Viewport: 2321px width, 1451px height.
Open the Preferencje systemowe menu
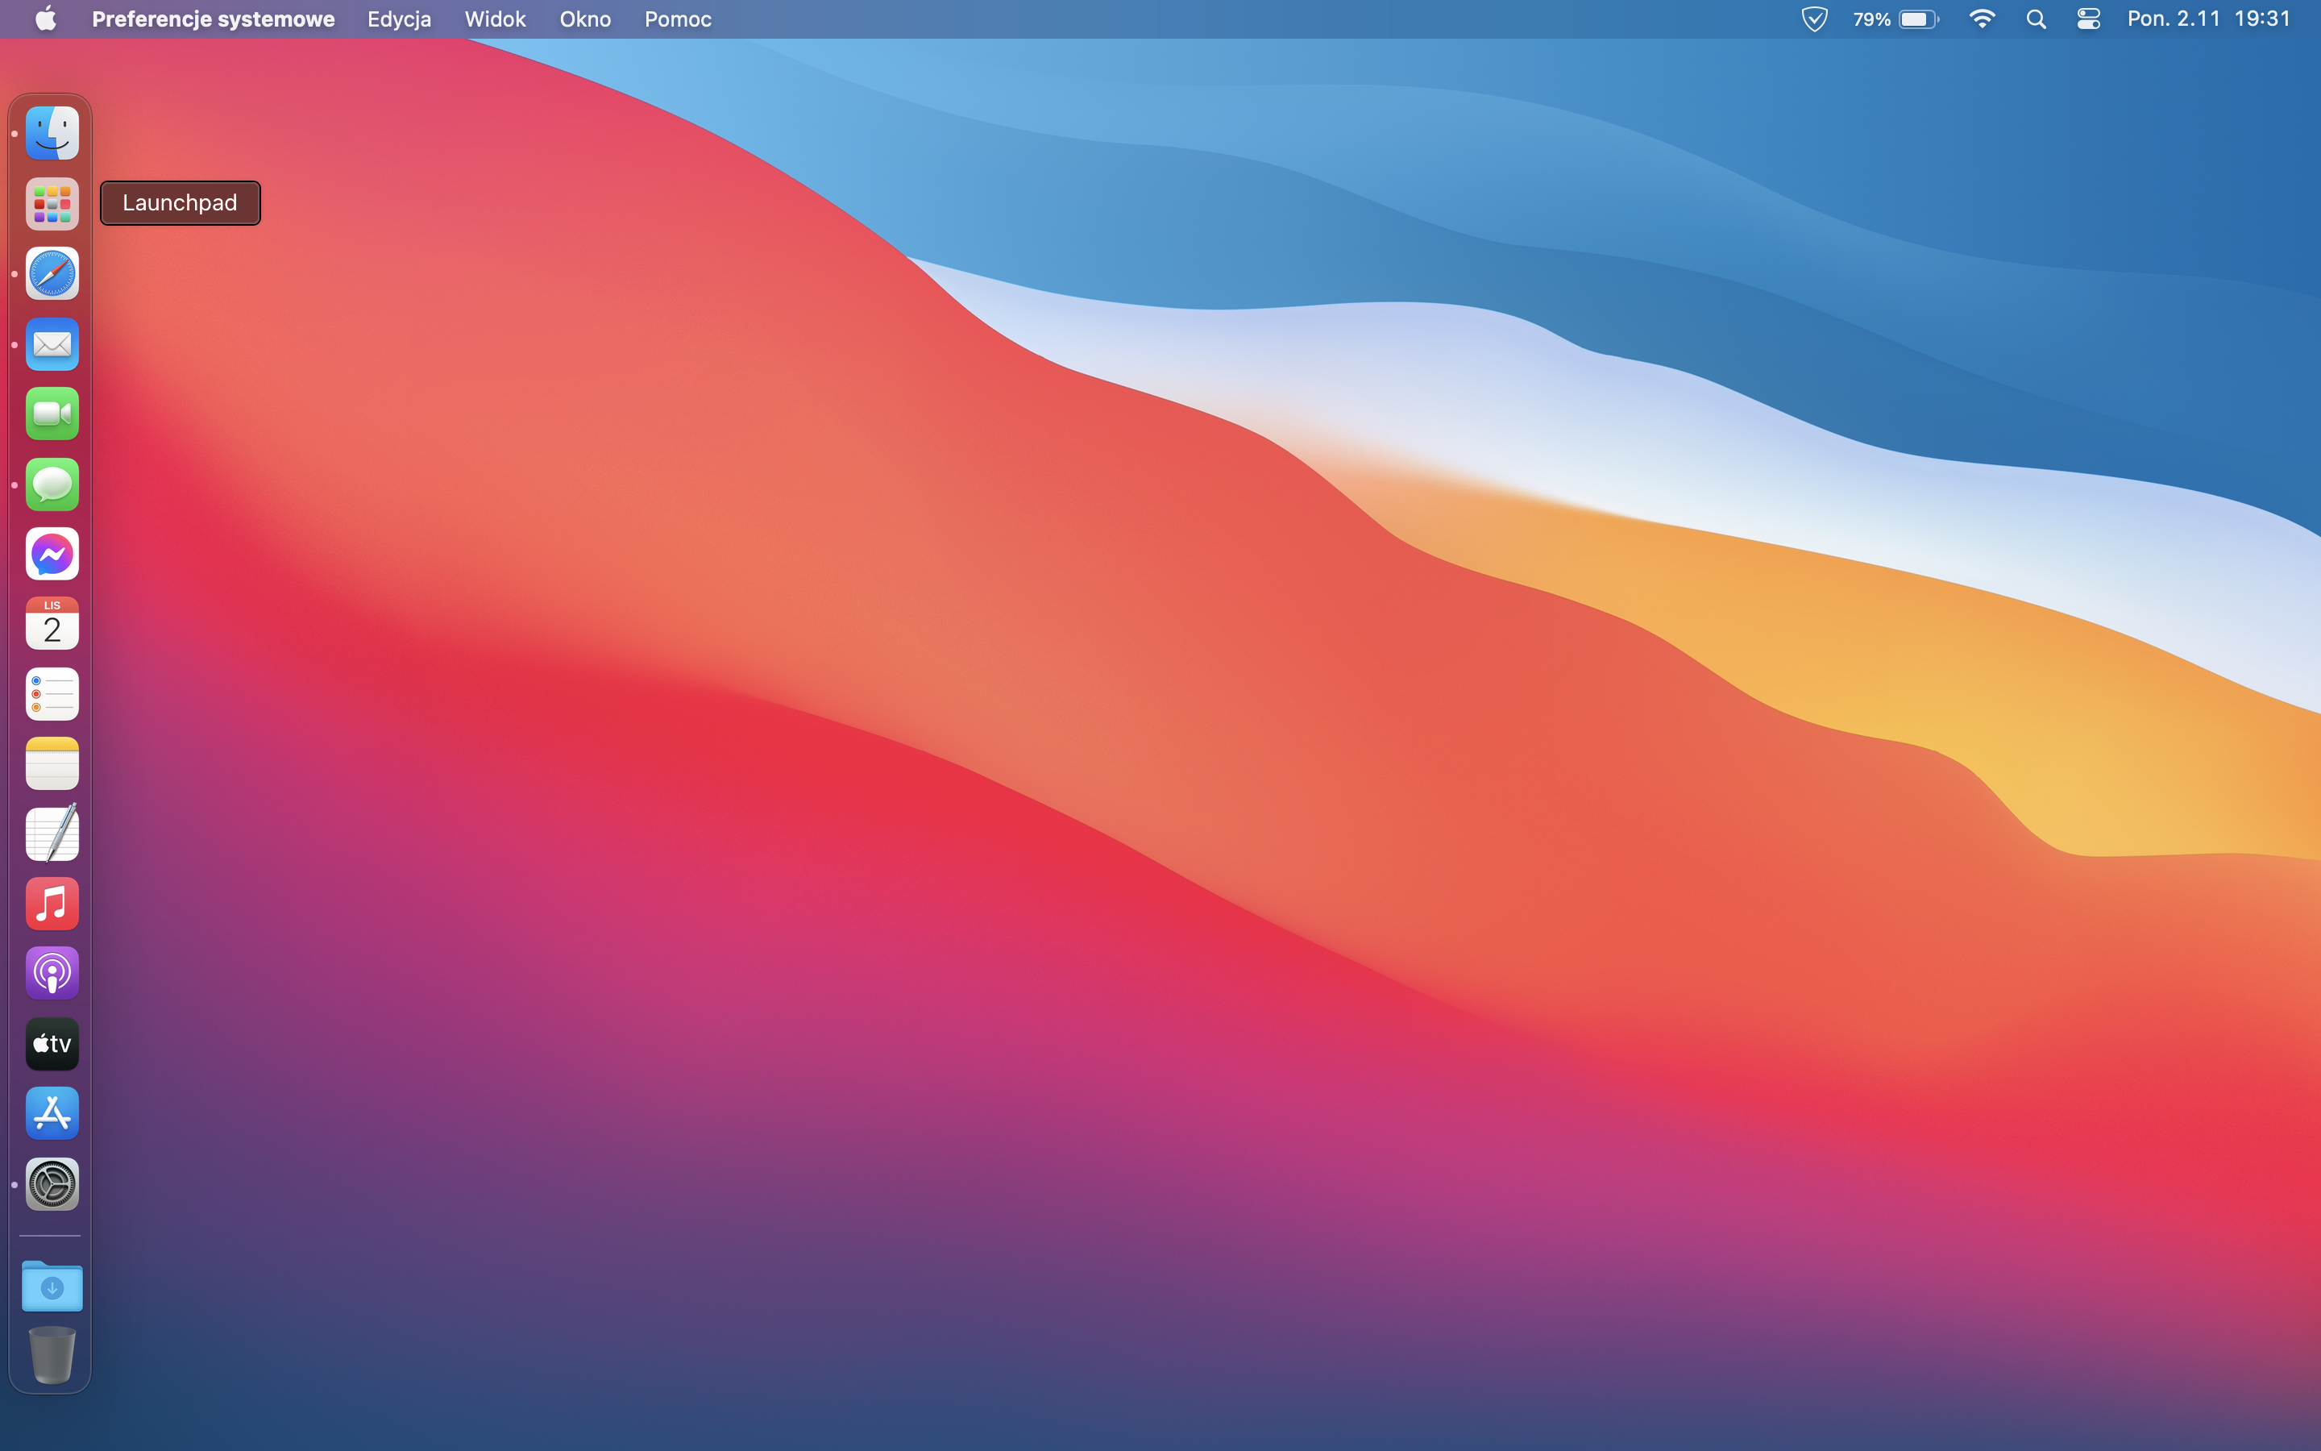tap(213, 19)
